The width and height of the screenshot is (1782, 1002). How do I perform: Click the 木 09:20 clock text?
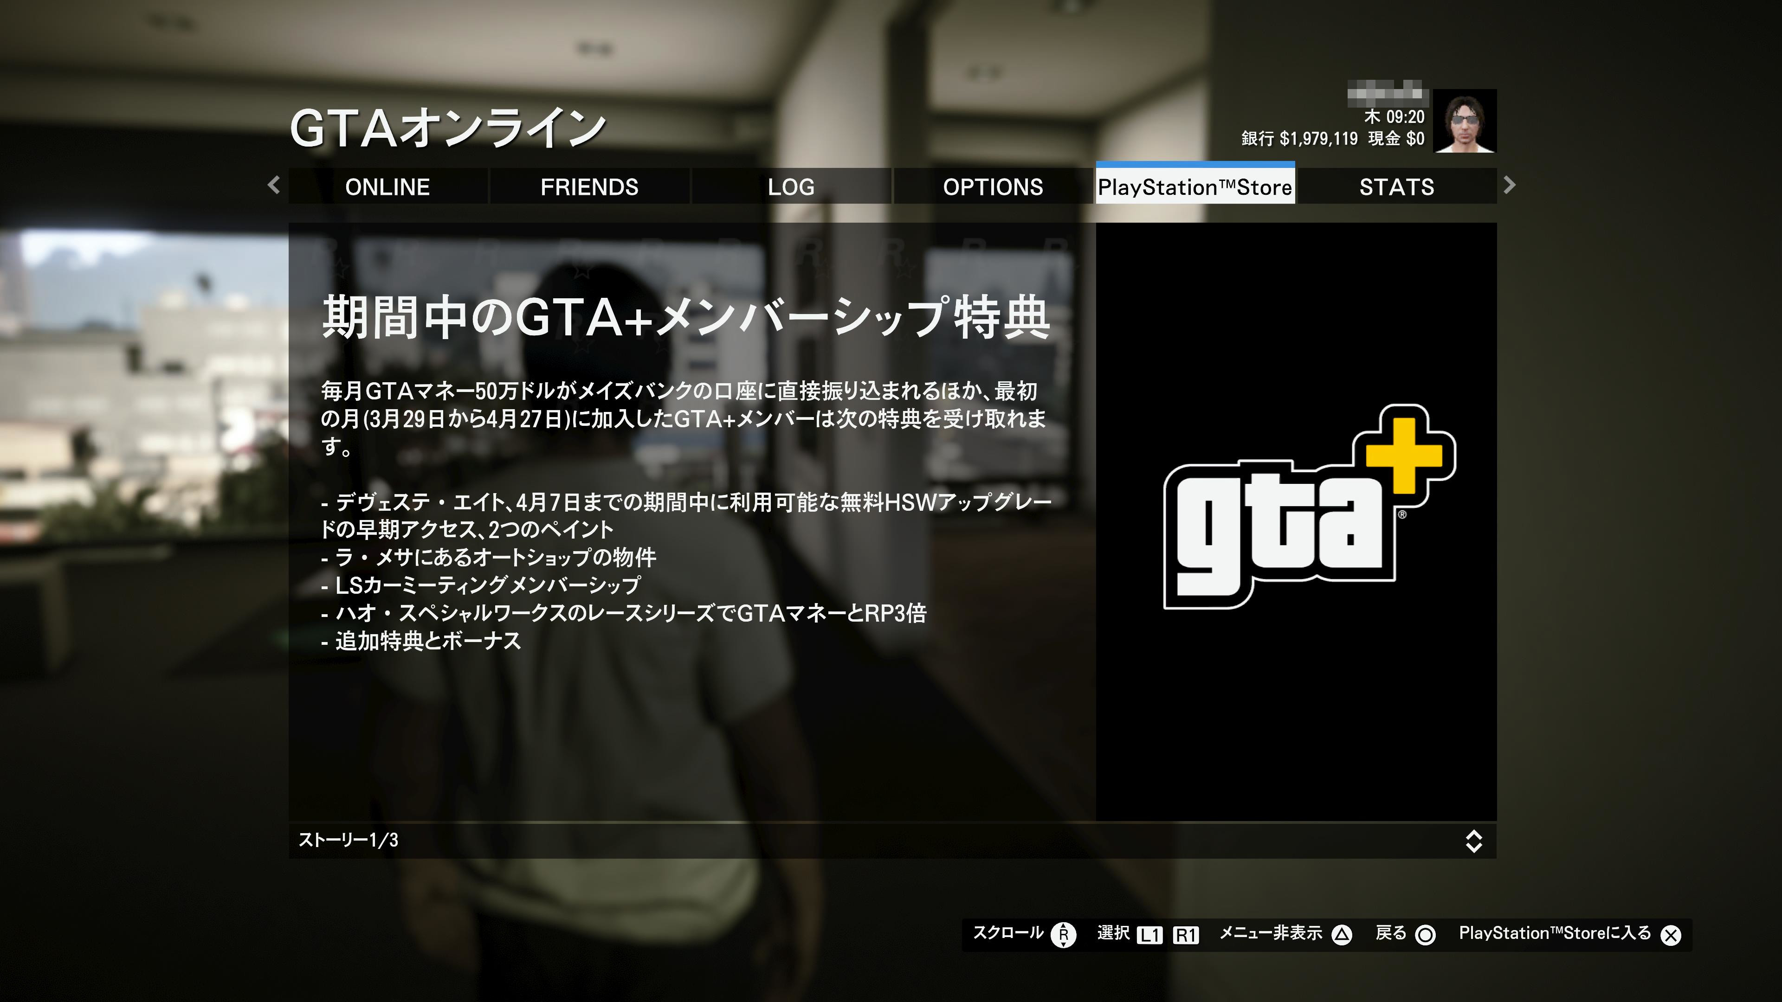1394,116
